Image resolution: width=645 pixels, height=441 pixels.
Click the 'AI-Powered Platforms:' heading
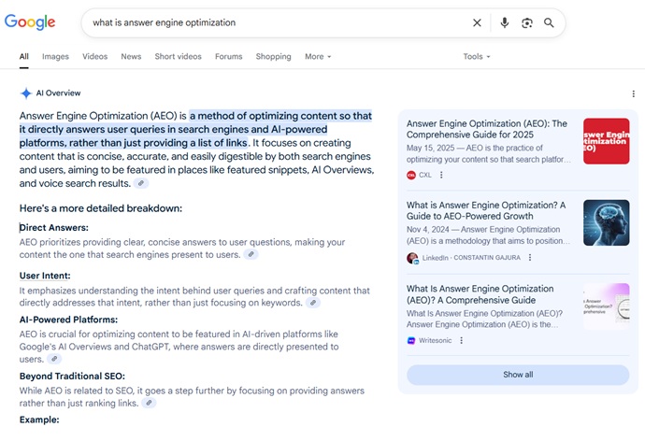(68, 320)
